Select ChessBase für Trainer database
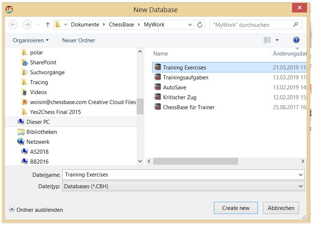The height and width of the screenshot is (225, 313). click(188, 107)
